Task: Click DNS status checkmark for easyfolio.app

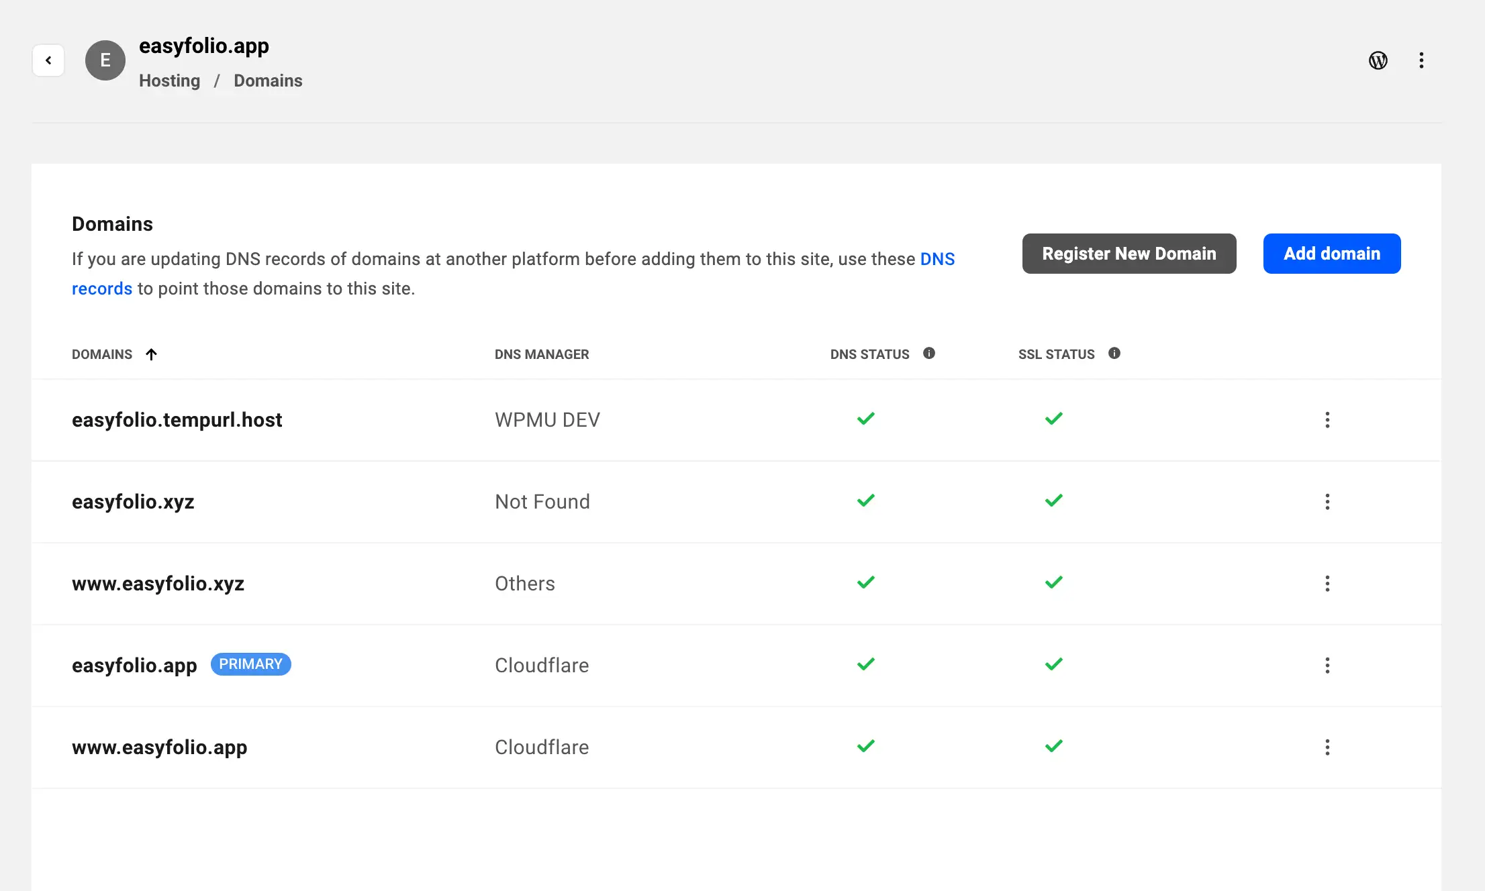Action: pos(866,664)
